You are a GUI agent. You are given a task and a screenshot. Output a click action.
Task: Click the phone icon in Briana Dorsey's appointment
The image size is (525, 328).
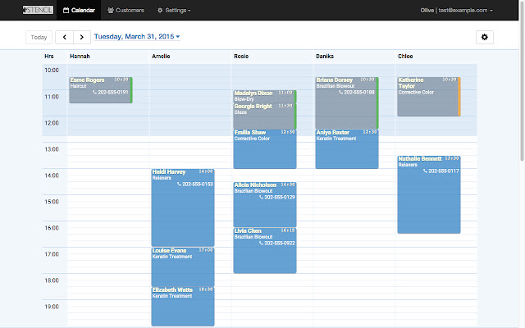(x=341, y=92)
